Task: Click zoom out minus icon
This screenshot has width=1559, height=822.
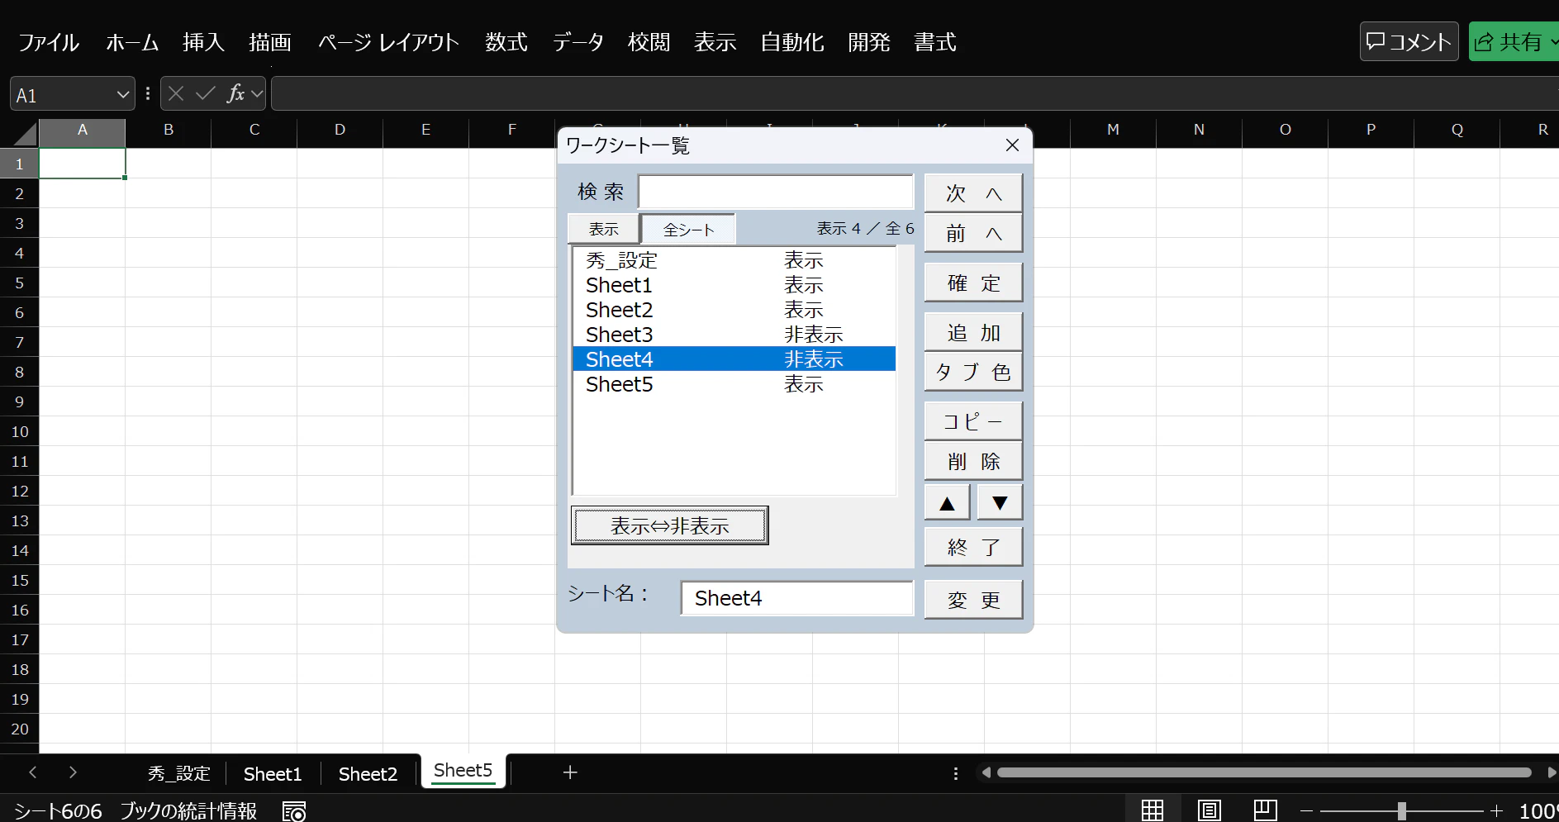Action: tap(1306, 811)
